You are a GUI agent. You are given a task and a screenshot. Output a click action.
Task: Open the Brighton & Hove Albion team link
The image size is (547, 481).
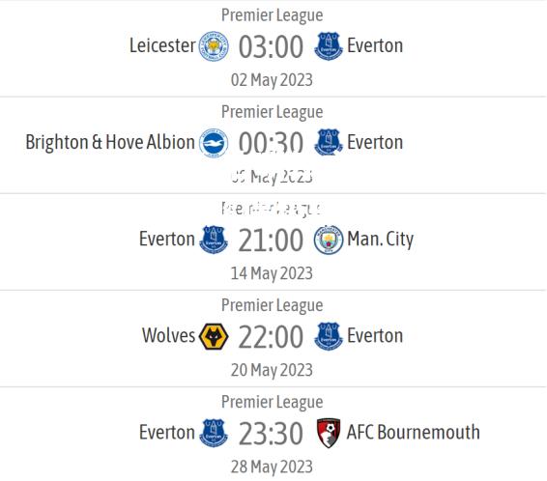(x=110, y=142)
